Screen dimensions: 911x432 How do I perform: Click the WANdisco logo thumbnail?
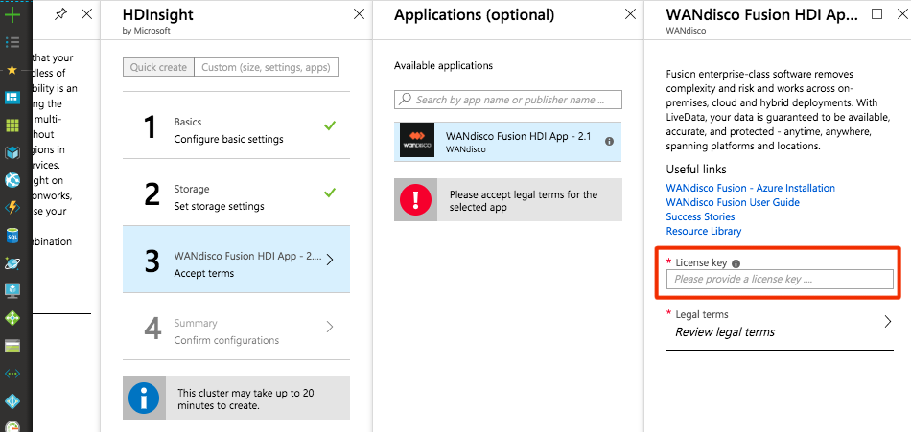(416, 141)
